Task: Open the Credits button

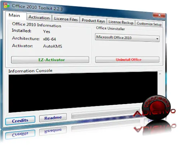Action: click(20, 121)
